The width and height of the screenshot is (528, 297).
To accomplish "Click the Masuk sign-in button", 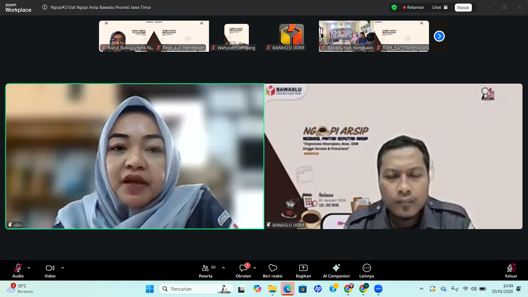I will point(463,7).
